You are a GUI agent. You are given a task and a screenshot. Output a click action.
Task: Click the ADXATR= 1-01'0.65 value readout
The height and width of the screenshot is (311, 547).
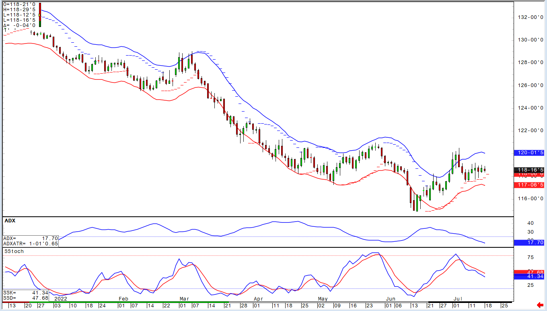31,244
